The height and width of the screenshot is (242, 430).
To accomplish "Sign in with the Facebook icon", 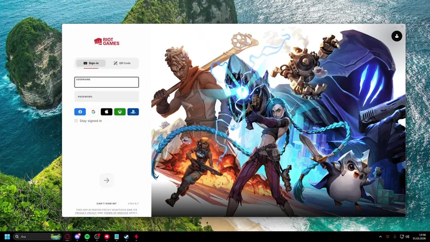I will 80,111.
